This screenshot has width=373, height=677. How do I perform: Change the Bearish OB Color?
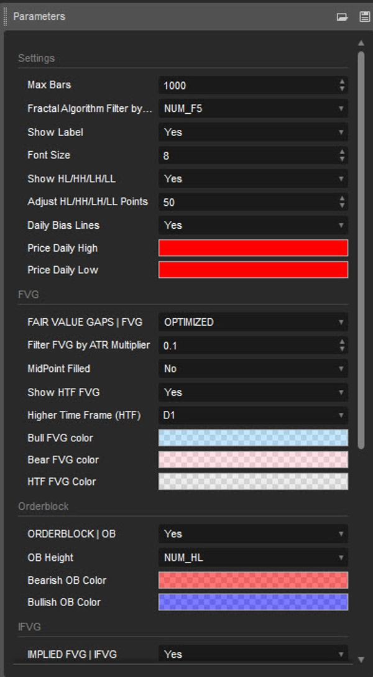[252, 580]
